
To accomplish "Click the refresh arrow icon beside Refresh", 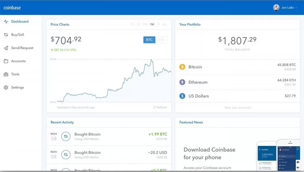I will [155, 107].
